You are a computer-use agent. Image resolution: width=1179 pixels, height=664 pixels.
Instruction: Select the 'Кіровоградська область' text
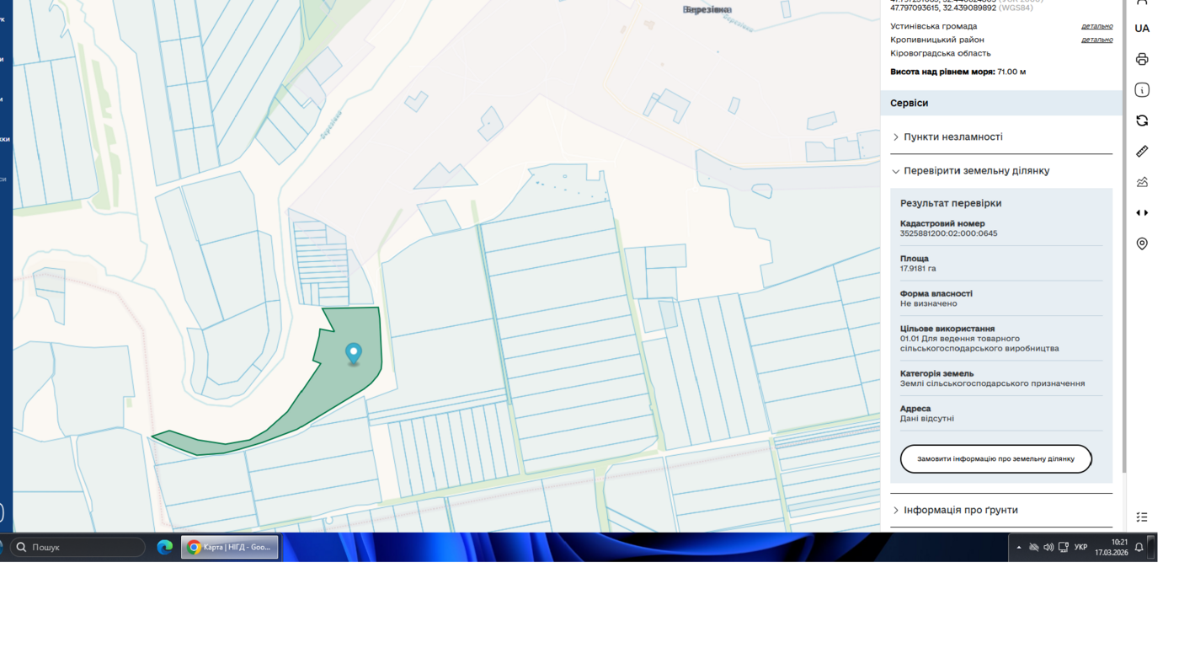point(941,53)
